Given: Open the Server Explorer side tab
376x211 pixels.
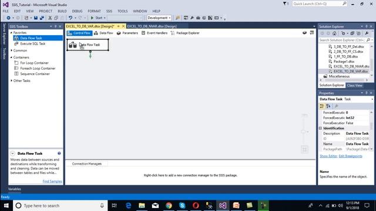Looking at the screenshot, I should [4, 34].
